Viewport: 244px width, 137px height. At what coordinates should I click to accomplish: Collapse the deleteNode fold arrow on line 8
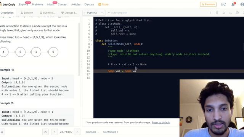pos(91,44)
